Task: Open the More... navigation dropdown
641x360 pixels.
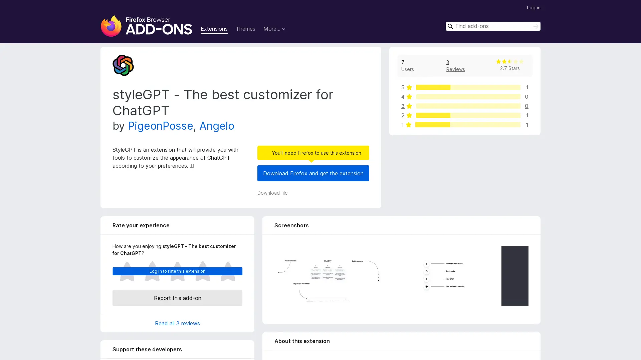Action: point(274,29)
